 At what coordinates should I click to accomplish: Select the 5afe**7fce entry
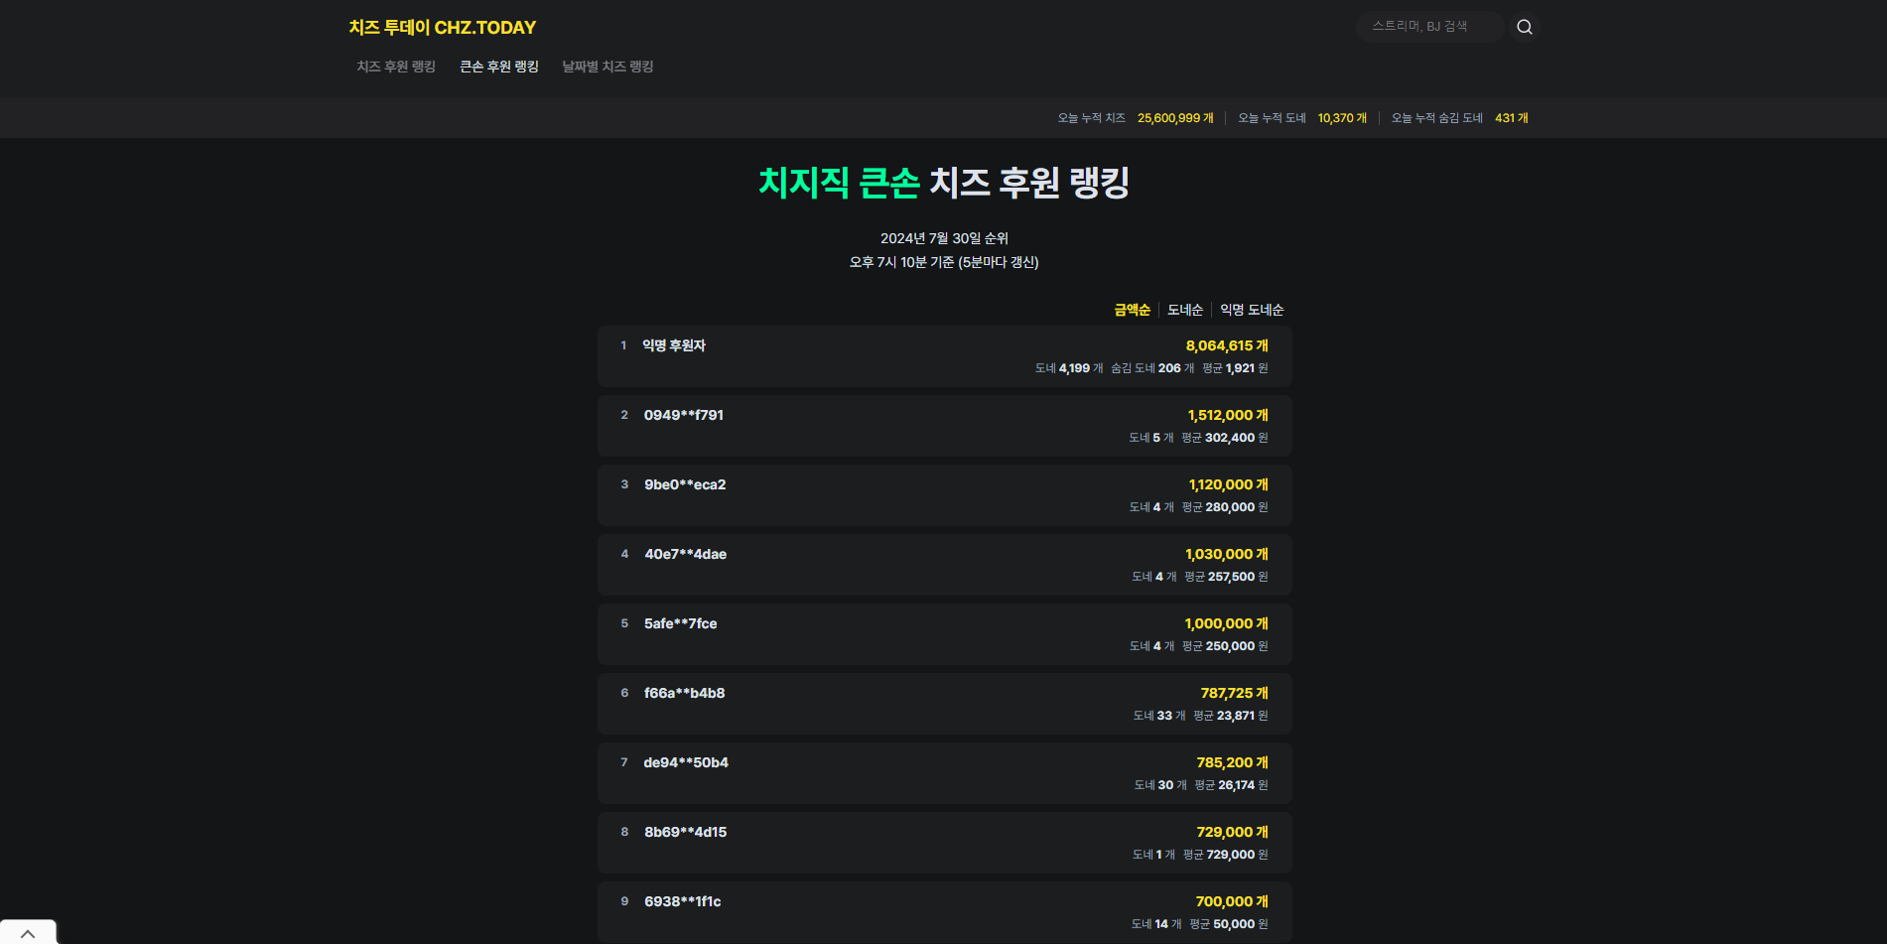pyautogui.click(x=943, y=633)
